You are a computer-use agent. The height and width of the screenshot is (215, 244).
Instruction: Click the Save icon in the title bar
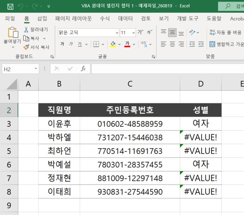10,7
